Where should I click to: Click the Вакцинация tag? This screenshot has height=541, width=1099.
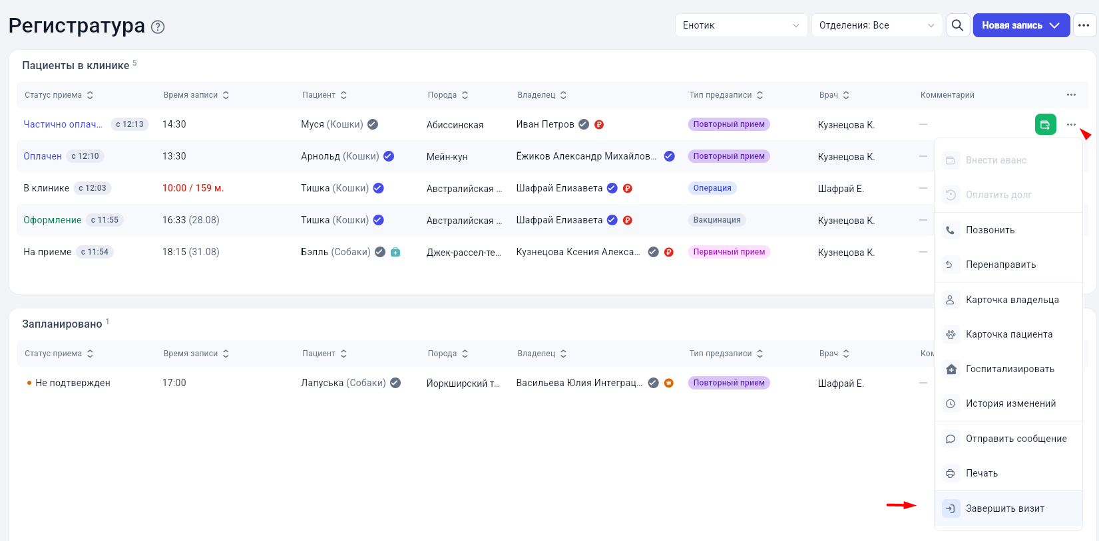(717, 220)
